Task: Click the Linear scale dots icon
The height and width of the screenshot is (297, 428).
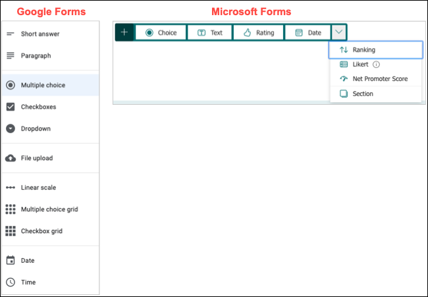Action: click(11, 188)
